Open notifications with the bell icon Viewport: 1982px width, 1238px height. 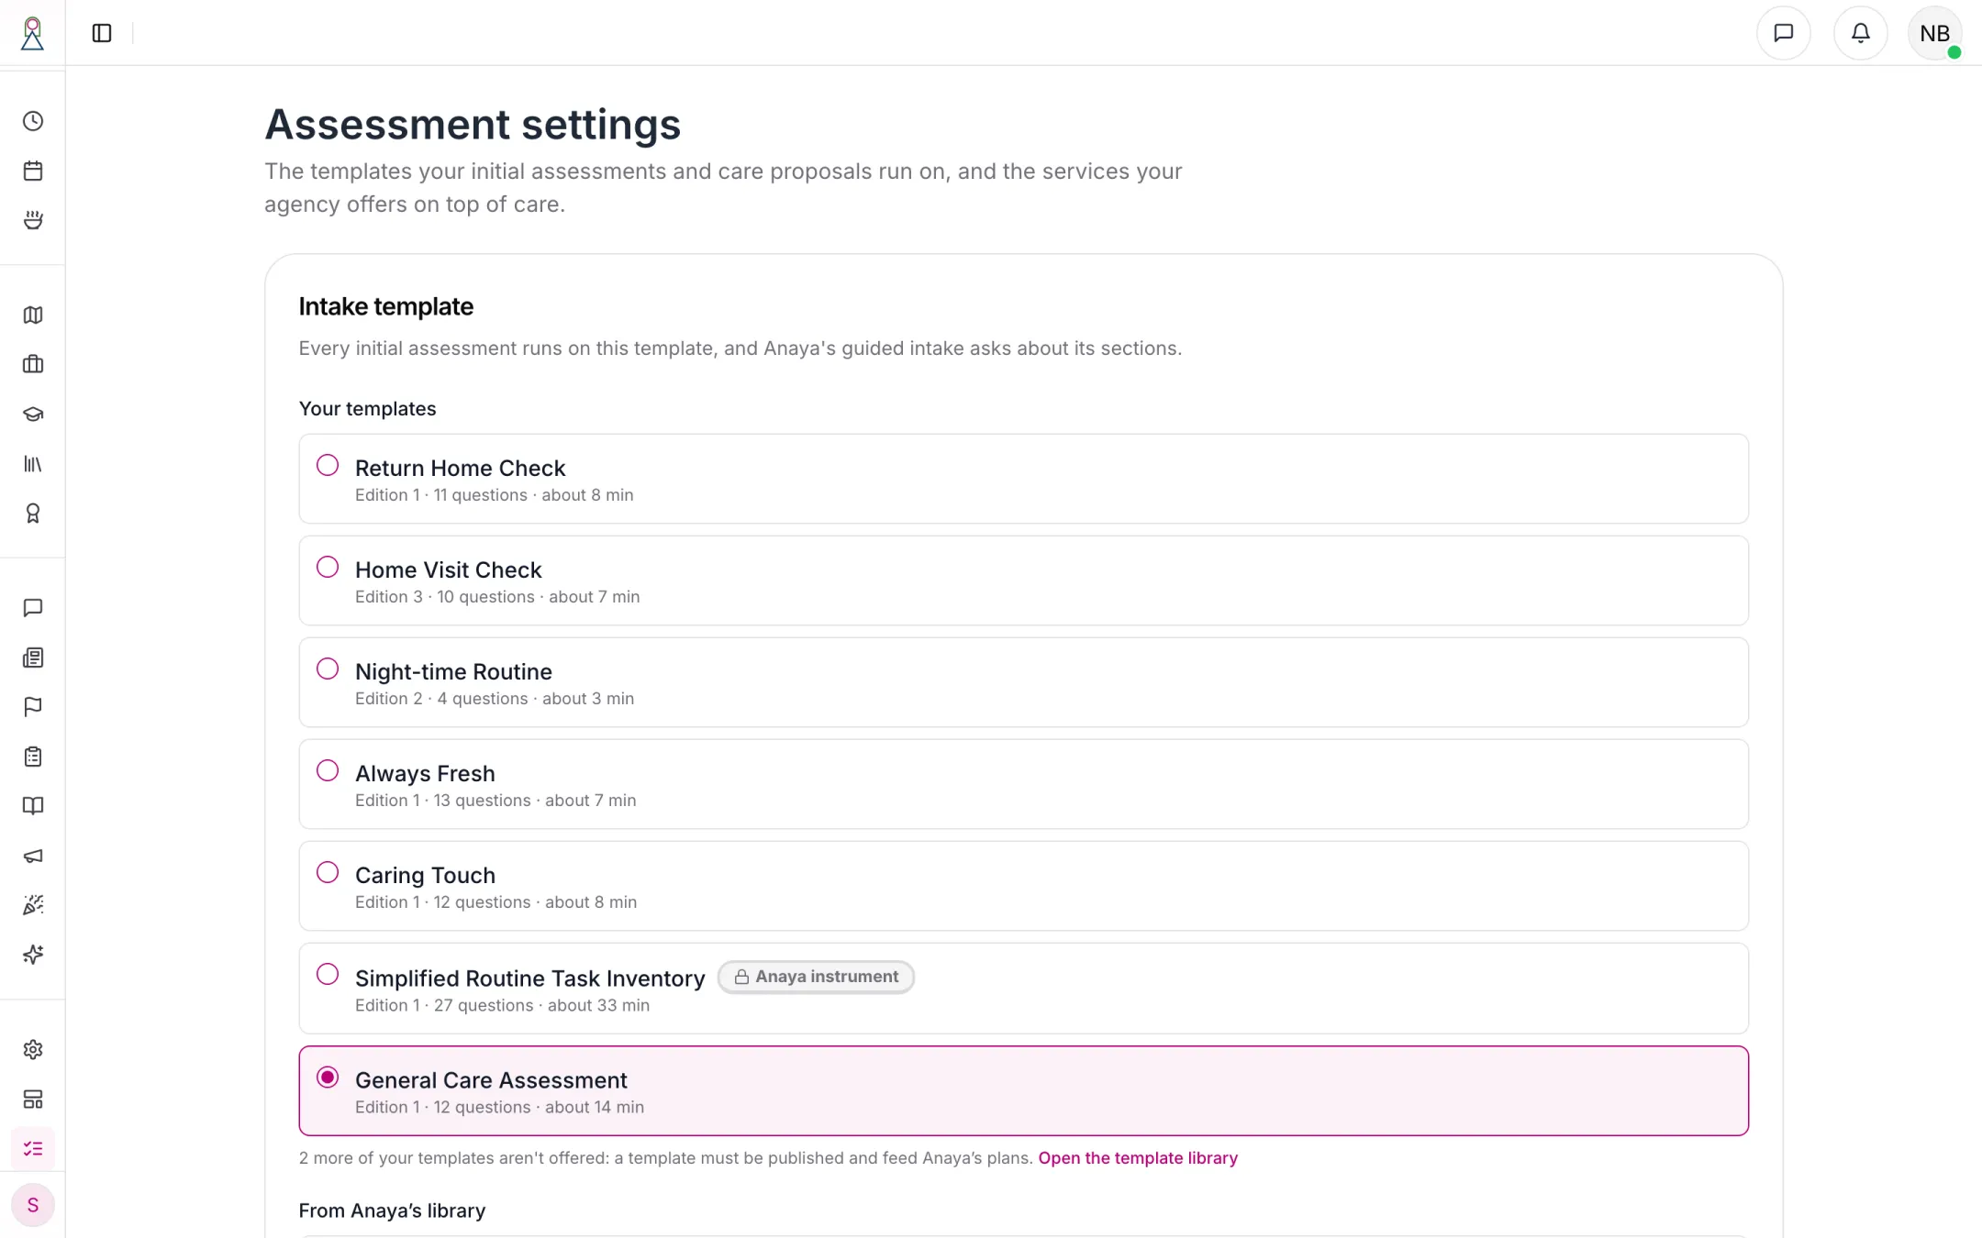point(1860,33)
